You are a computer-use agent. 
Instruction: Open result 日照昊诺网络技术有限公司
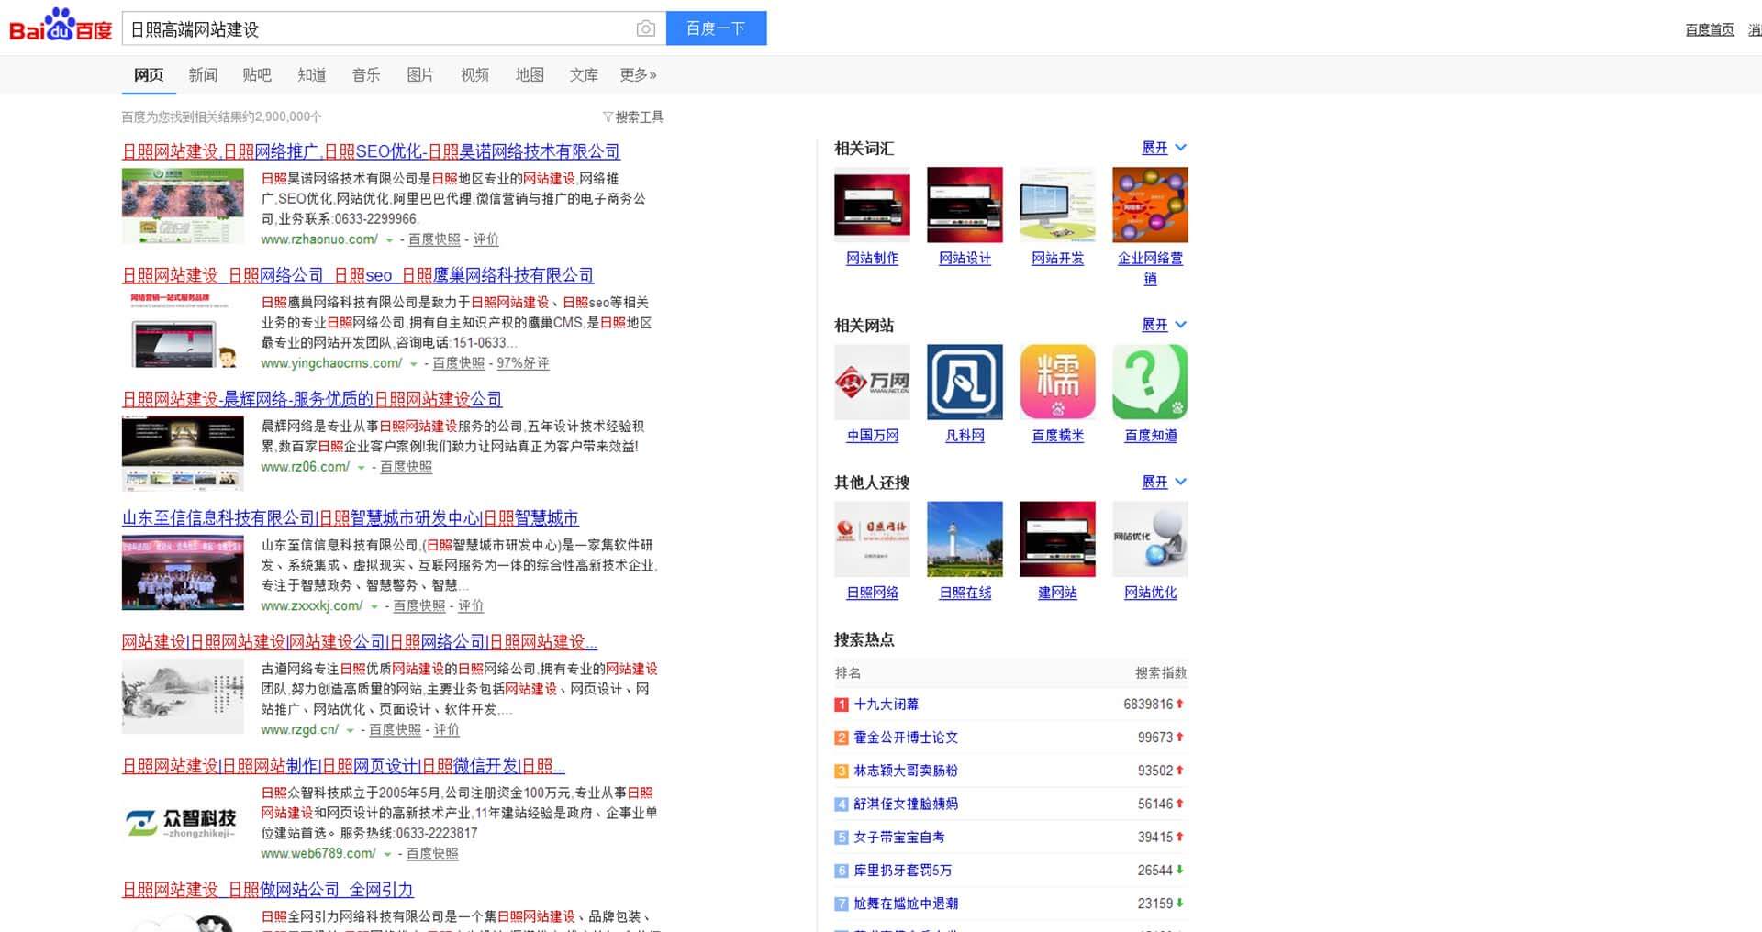pos(371,151)
